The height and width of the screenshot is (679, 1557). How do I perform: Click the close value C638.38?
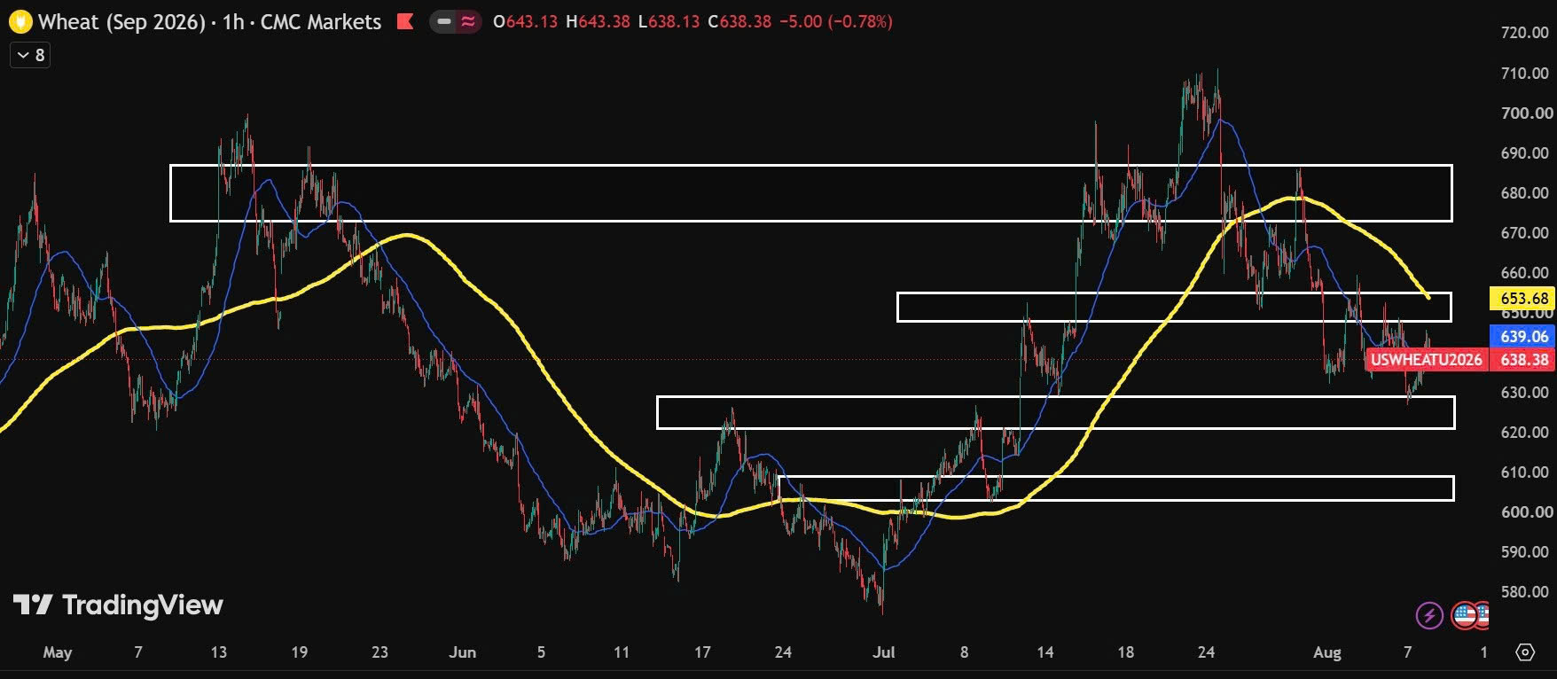(x=739, y=21)
